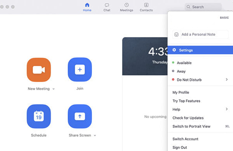Click the Contacts person icon
This screenshot has width=233, height=151.
(x=146, y=5)
